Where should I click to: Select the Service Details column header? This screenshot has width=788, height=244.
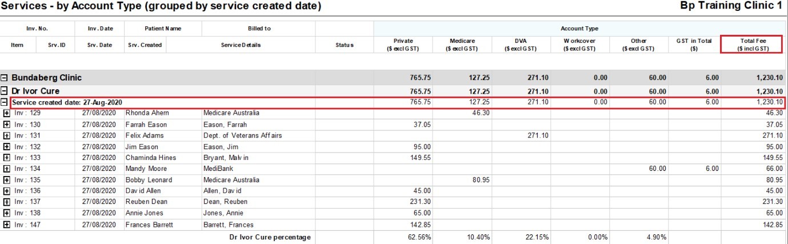[x=241, y=45]
